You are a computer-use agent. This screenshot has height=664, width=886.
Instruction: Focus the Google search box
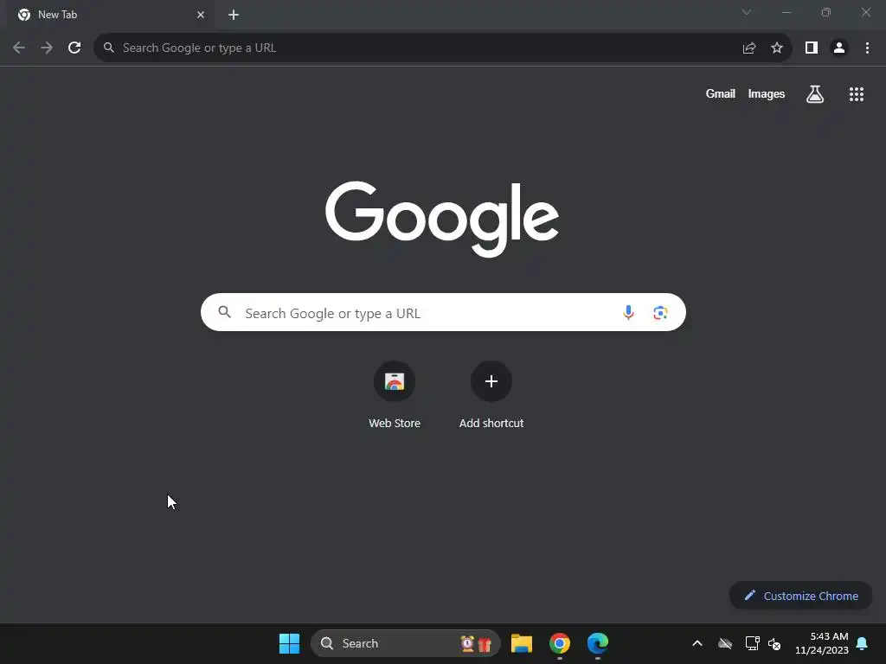(443, 312)
